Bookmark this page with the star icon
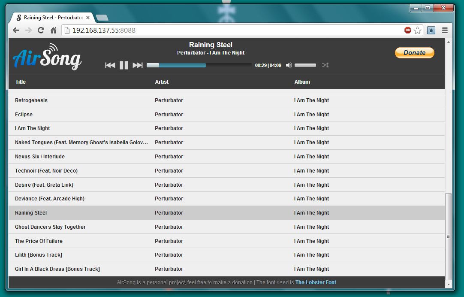This screenshot has height=297, width=464. [417, 30]
